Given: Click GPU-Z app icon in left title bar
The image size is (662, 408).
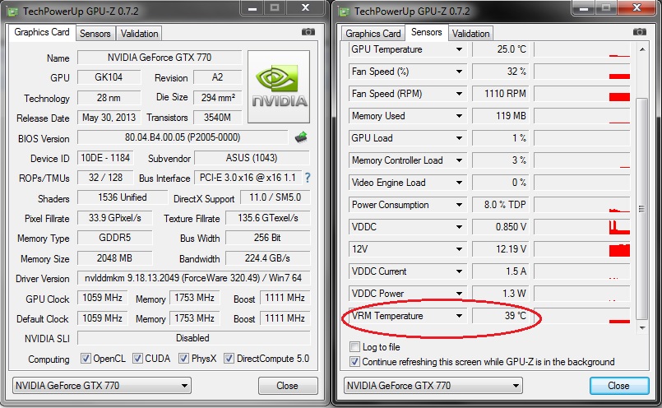Looking at the screenshot, I should (12, 12).
